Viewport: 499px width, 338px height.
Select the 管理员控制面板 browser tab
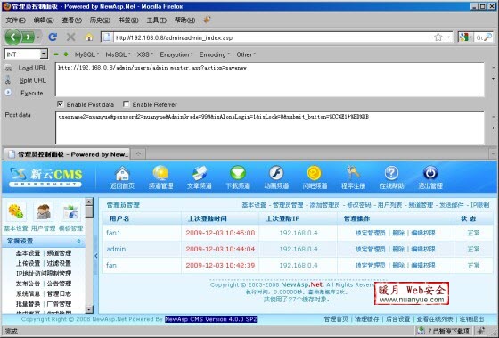pos(67,154)
